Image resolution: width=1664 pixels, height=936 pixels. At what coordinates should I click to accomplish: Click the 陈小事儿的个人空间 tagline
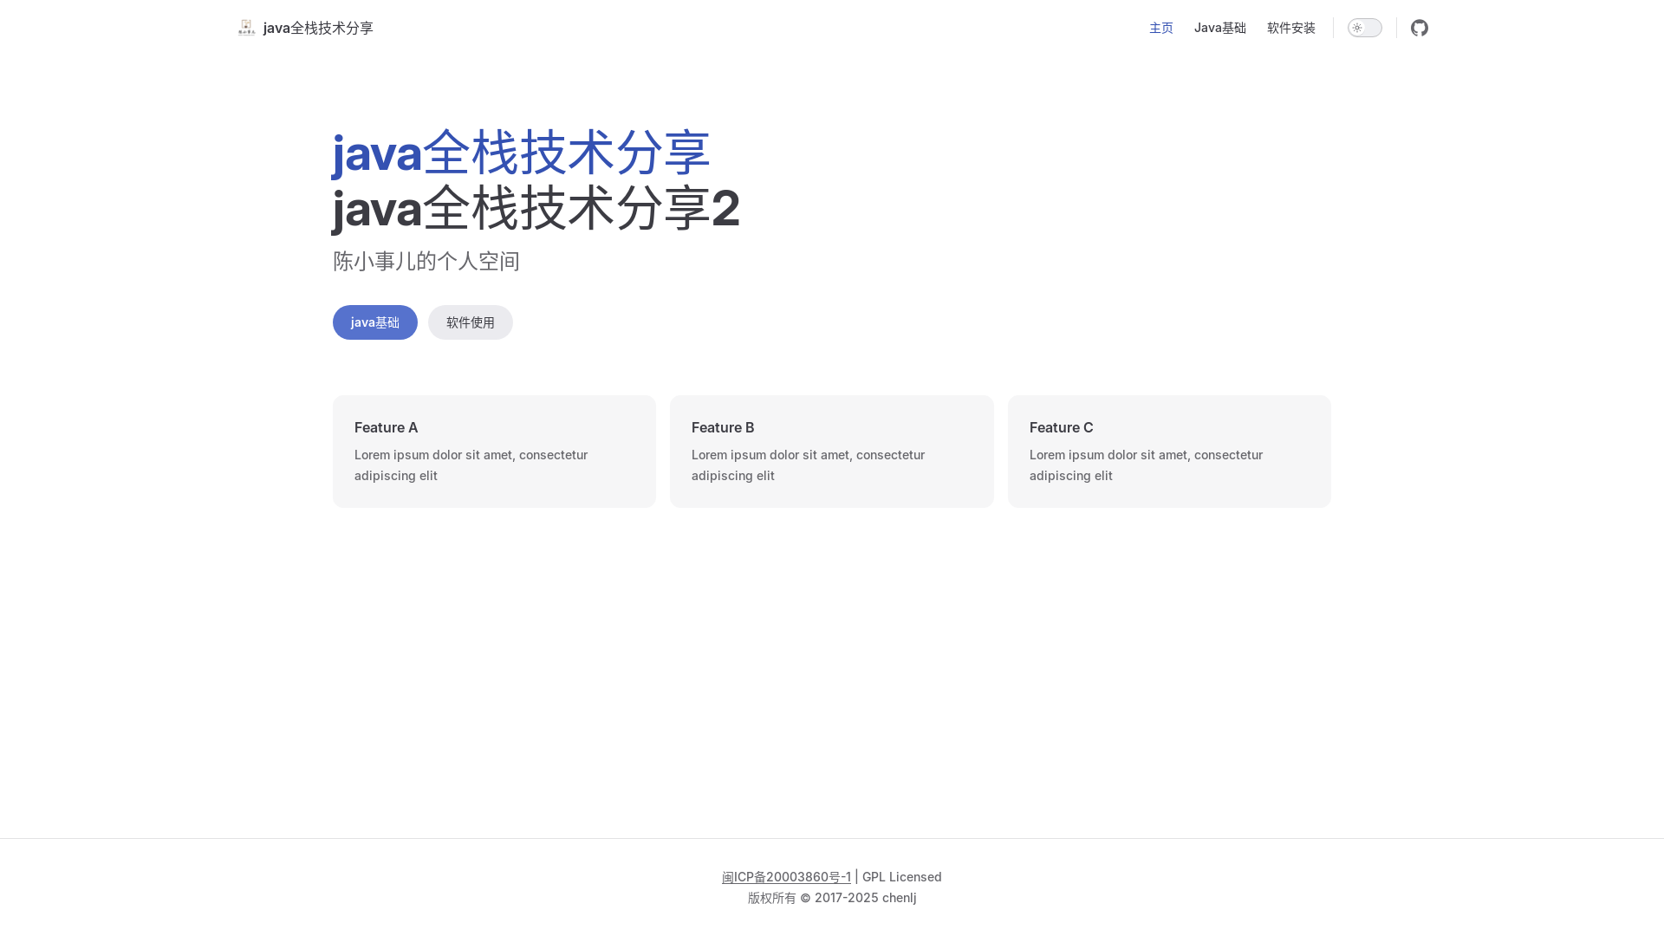click(426, 261)
